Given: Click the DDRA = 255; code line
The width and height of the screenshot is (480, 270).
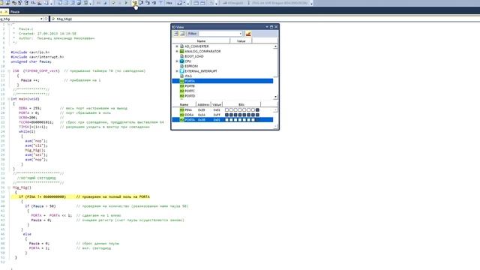Looking at the screenshot, I should click(30, 108).
